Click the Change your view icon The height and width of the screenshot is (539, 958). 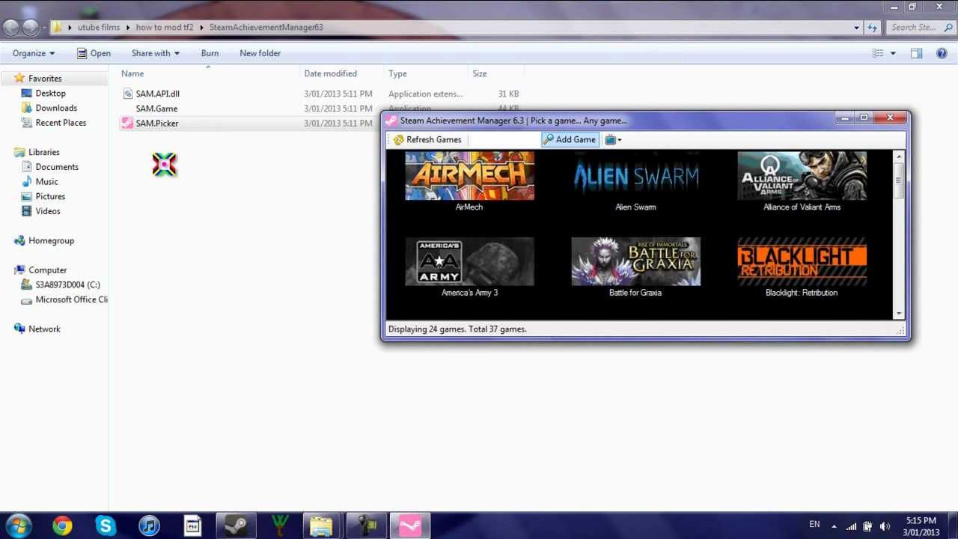click(x=878, y=53)
